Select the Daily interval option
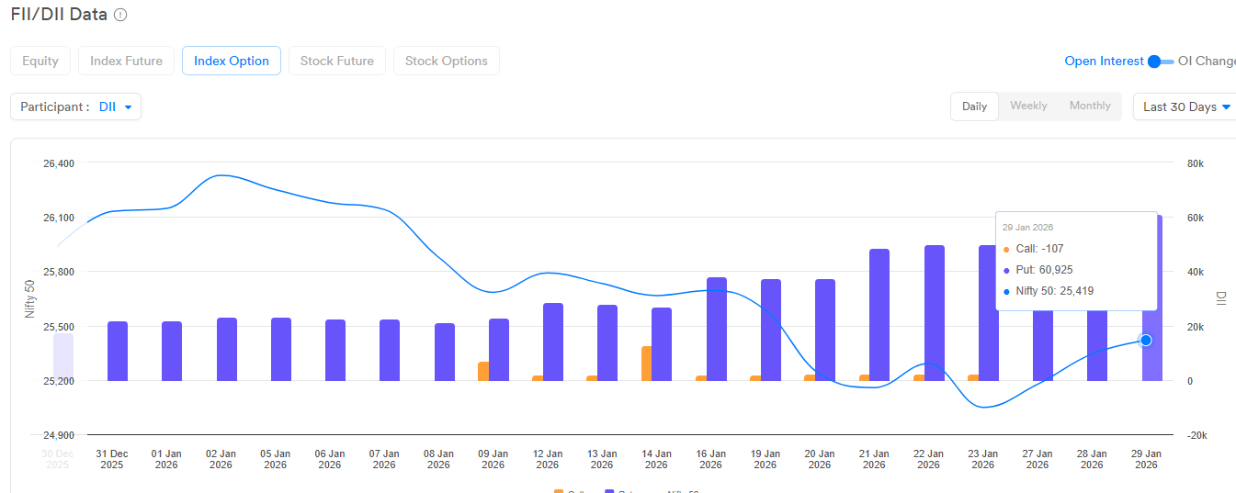 point(974,106)
